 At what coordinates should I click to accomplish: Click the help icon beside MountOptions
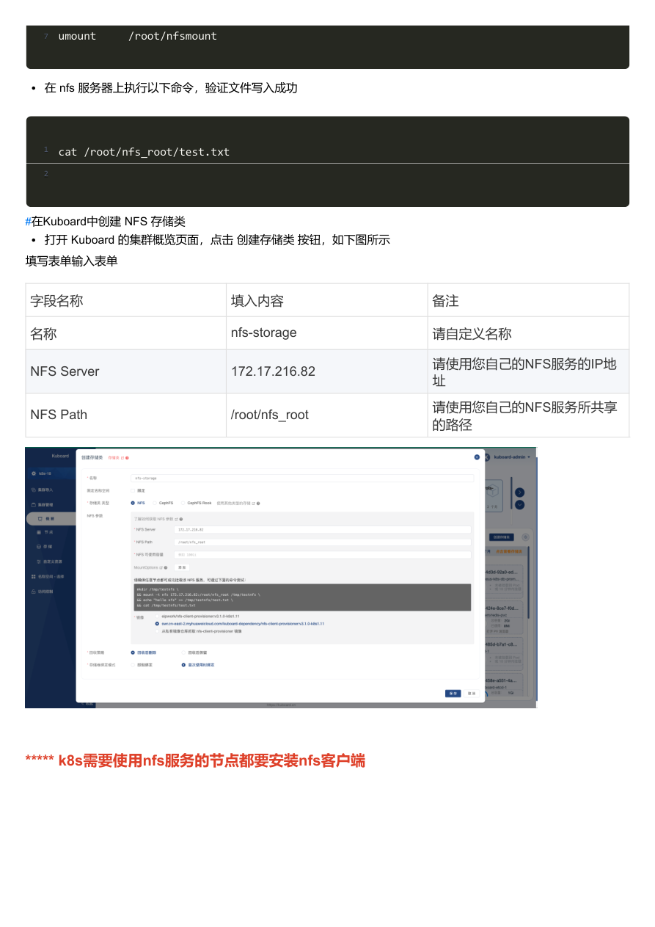166,567
